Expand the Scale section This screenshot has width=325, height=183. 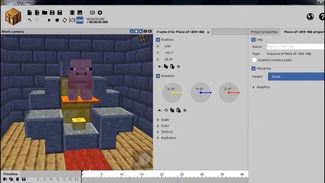tap(158, 120)
